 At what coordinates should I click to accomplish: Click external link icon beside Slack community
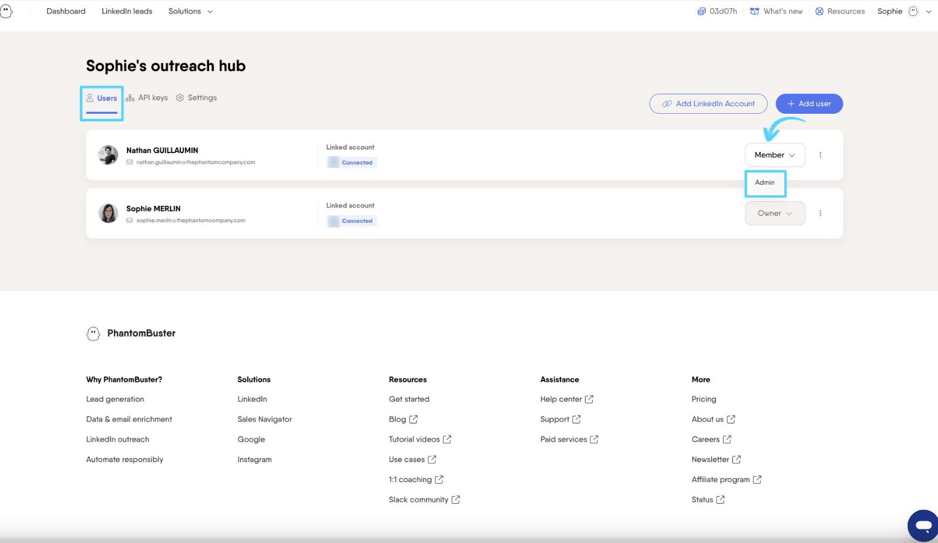[456, 500]
